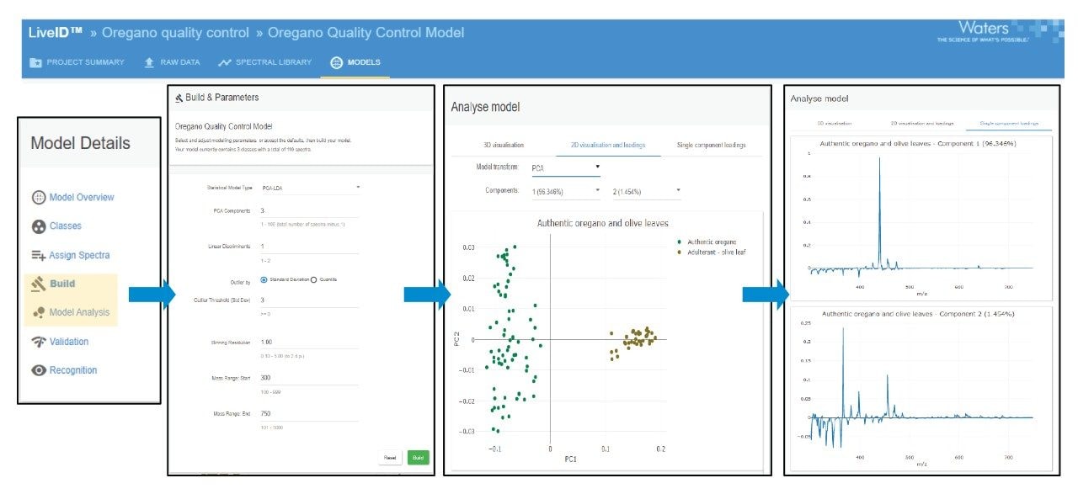Viewport: 1078px width, 494px height.
Task: Click the Model Analysis bubble icon
Action: point(39,312)
